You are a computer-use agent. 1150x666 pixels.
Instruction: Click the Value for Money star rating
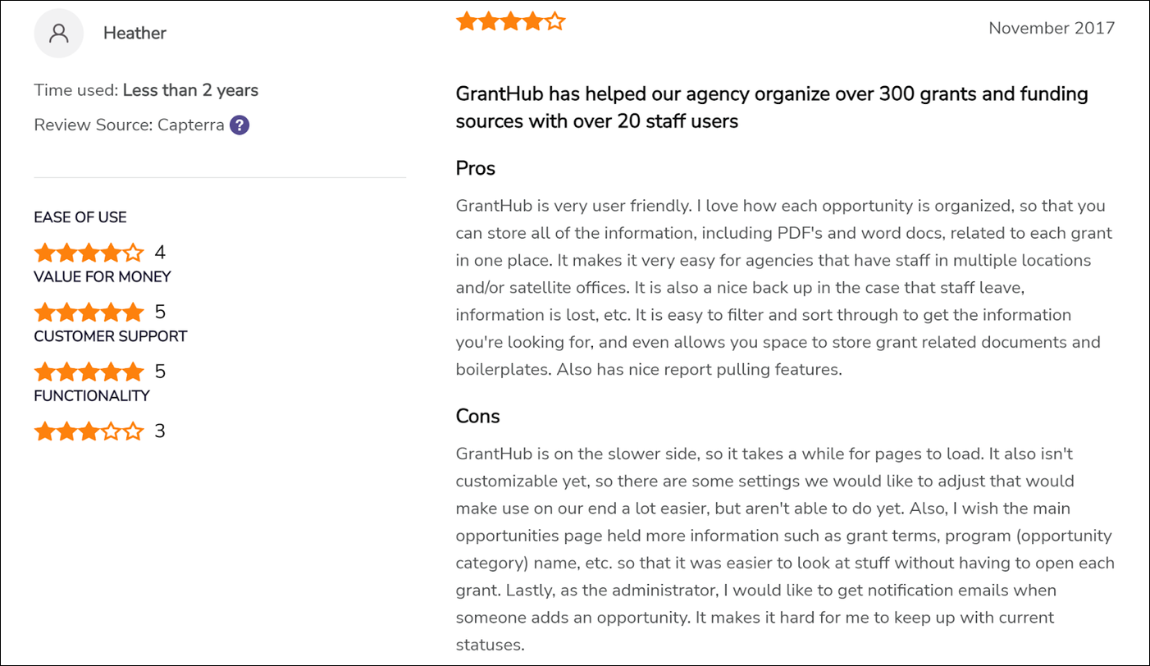pyautogui.click(x=89, y=312)
